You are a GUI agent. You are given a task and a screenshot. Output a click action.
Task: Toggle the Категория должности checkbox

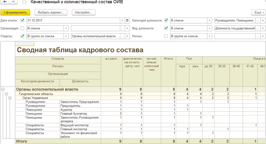point(166,20)
